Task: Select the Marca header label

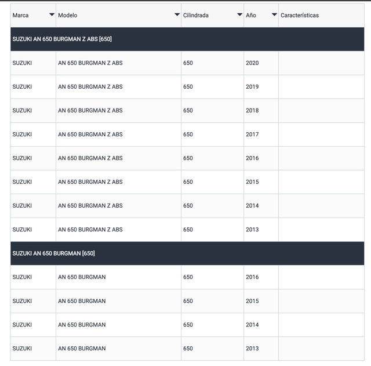Action: [x=21, y=15]
